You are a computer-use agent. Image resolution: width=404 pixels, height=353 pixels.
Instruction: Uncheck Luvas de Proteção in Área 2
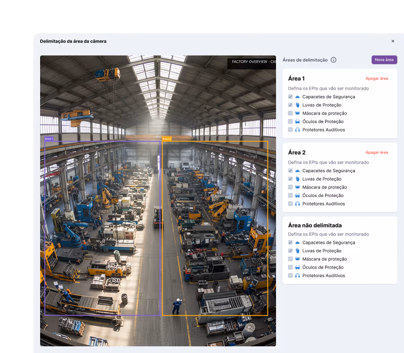coord(290,179)
